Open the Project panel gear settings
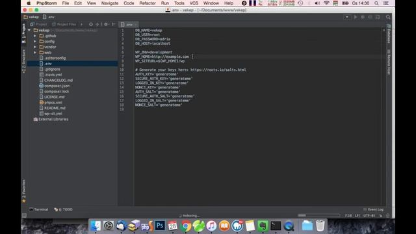Viewport: 416px width, 234px height. 106,24
